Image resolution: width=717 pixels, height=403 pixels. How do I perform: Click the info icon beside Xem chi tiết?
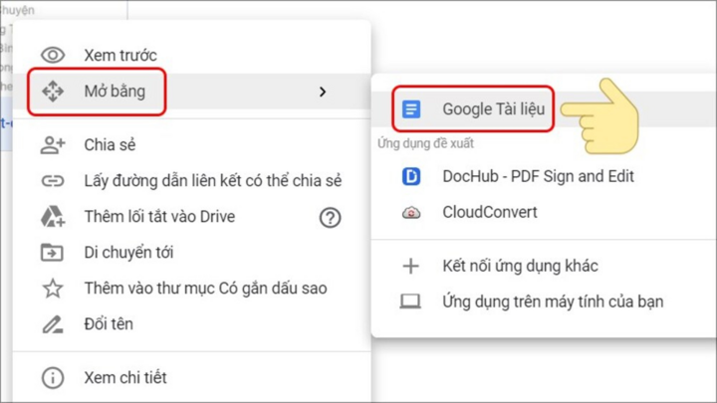[53, 378]
